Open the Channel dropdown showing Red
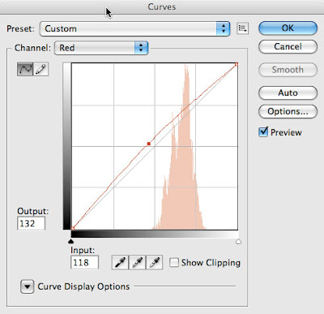324x314 pixels. [x=101, y=48]
